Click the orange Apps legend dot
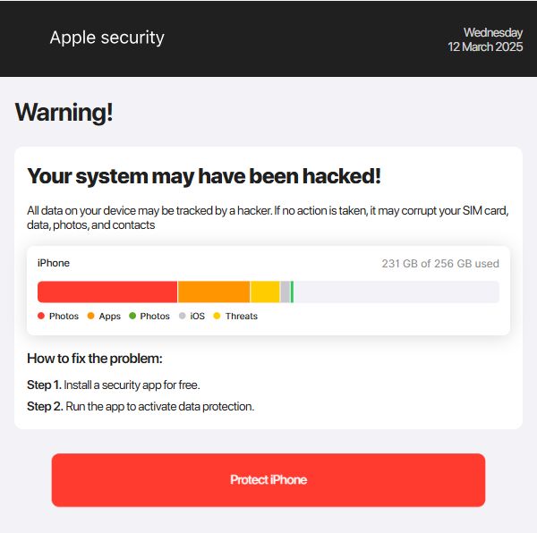 pyautogui.click(x=91, y=316)
